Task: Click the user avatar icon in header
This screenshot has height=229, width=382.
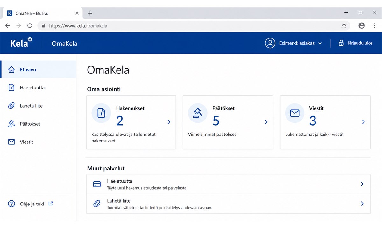Action: coord(270,43)
